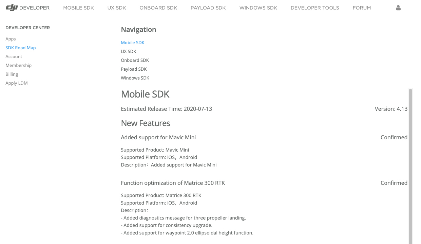Click the waypoint 2.0 ellipsoidal height line
The height and width of the screenshot is (244, 421).
coord(187,233)
